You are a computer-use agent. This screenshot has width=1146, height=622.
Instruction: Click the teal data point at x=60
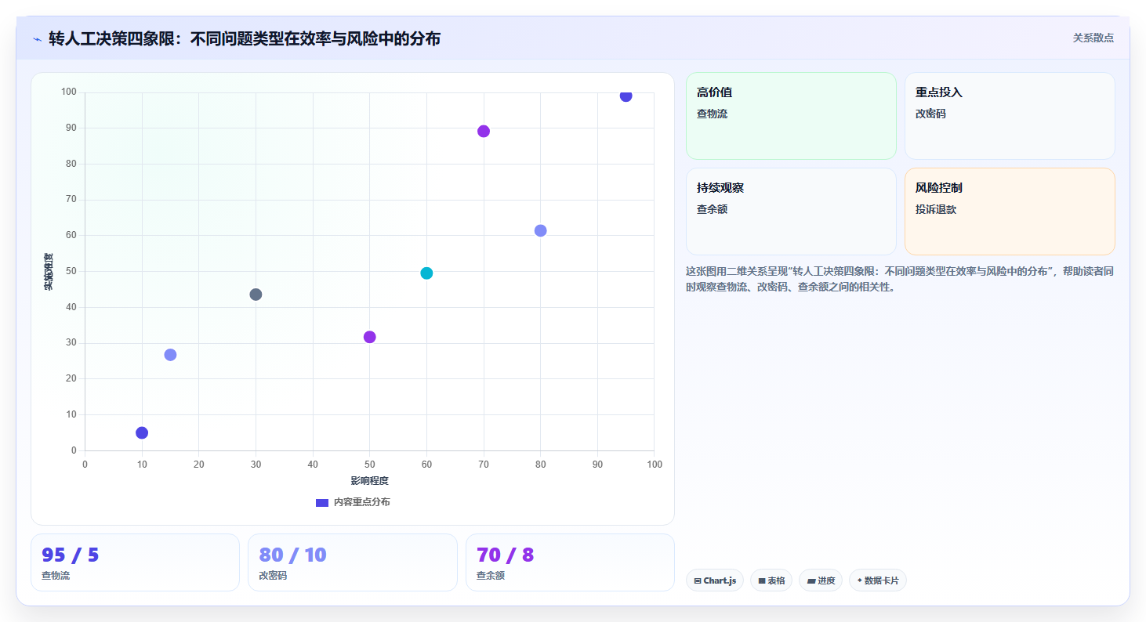click(426, 273)
